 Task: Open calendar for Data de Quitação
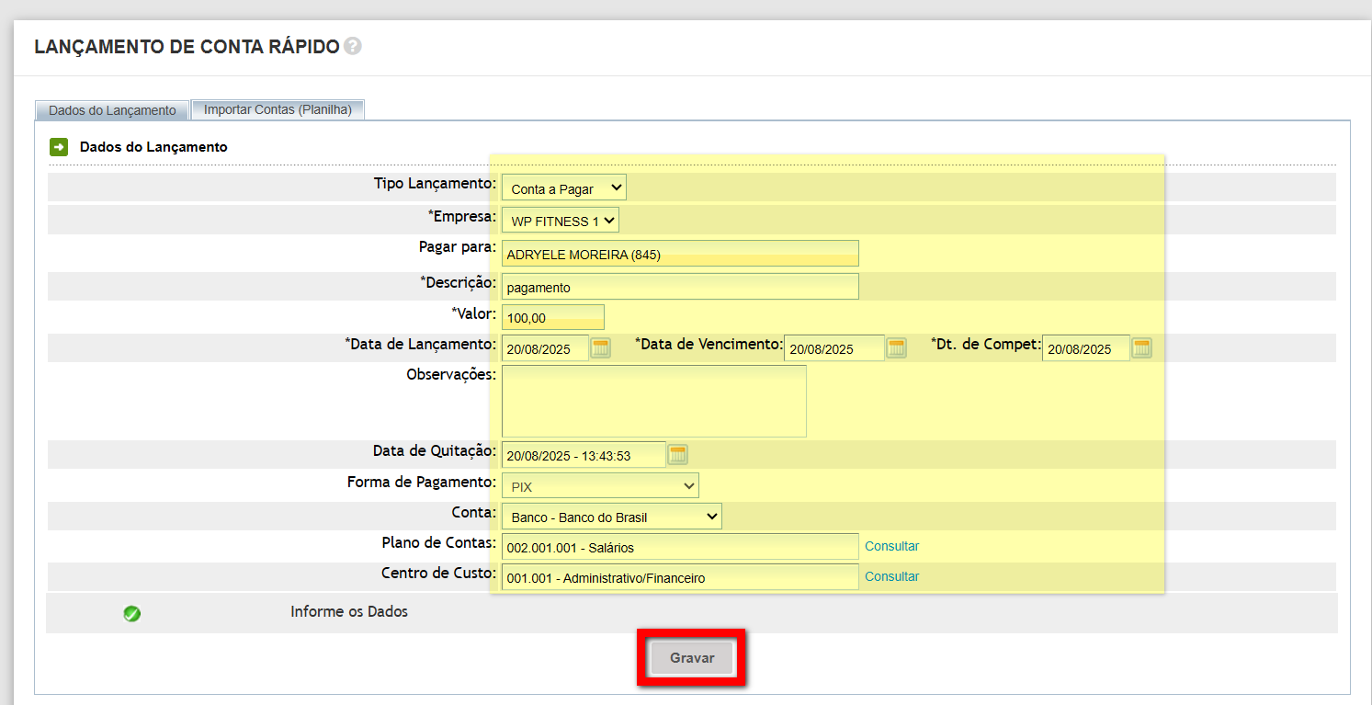pyautogui.click(x=677, y=454)
